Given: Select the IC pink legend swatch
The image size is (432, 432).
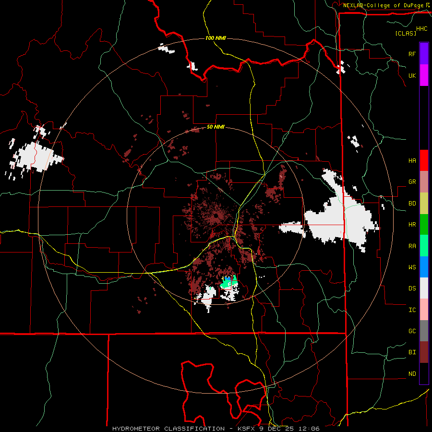Looking at the screenshot, I should coord(424,310).
